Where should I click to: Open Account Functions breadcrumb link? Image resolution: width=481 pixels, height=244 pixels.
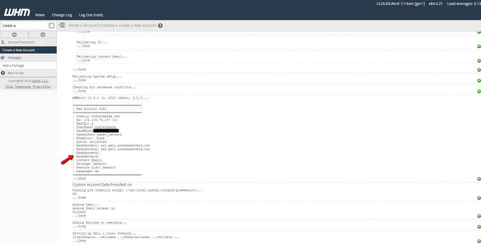pyautogui.click(x=99, y=25)
